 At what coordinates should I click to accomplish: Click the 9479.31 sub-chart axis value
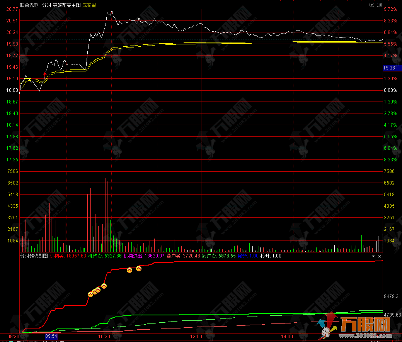point(392,296)
